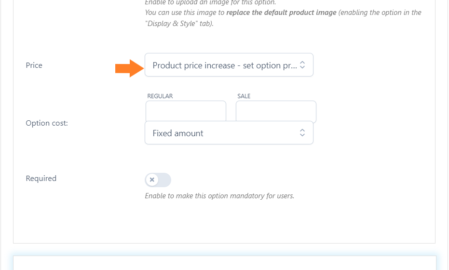Focus the REGULAR price input field

pyautogui.click(x=186, y=111)
